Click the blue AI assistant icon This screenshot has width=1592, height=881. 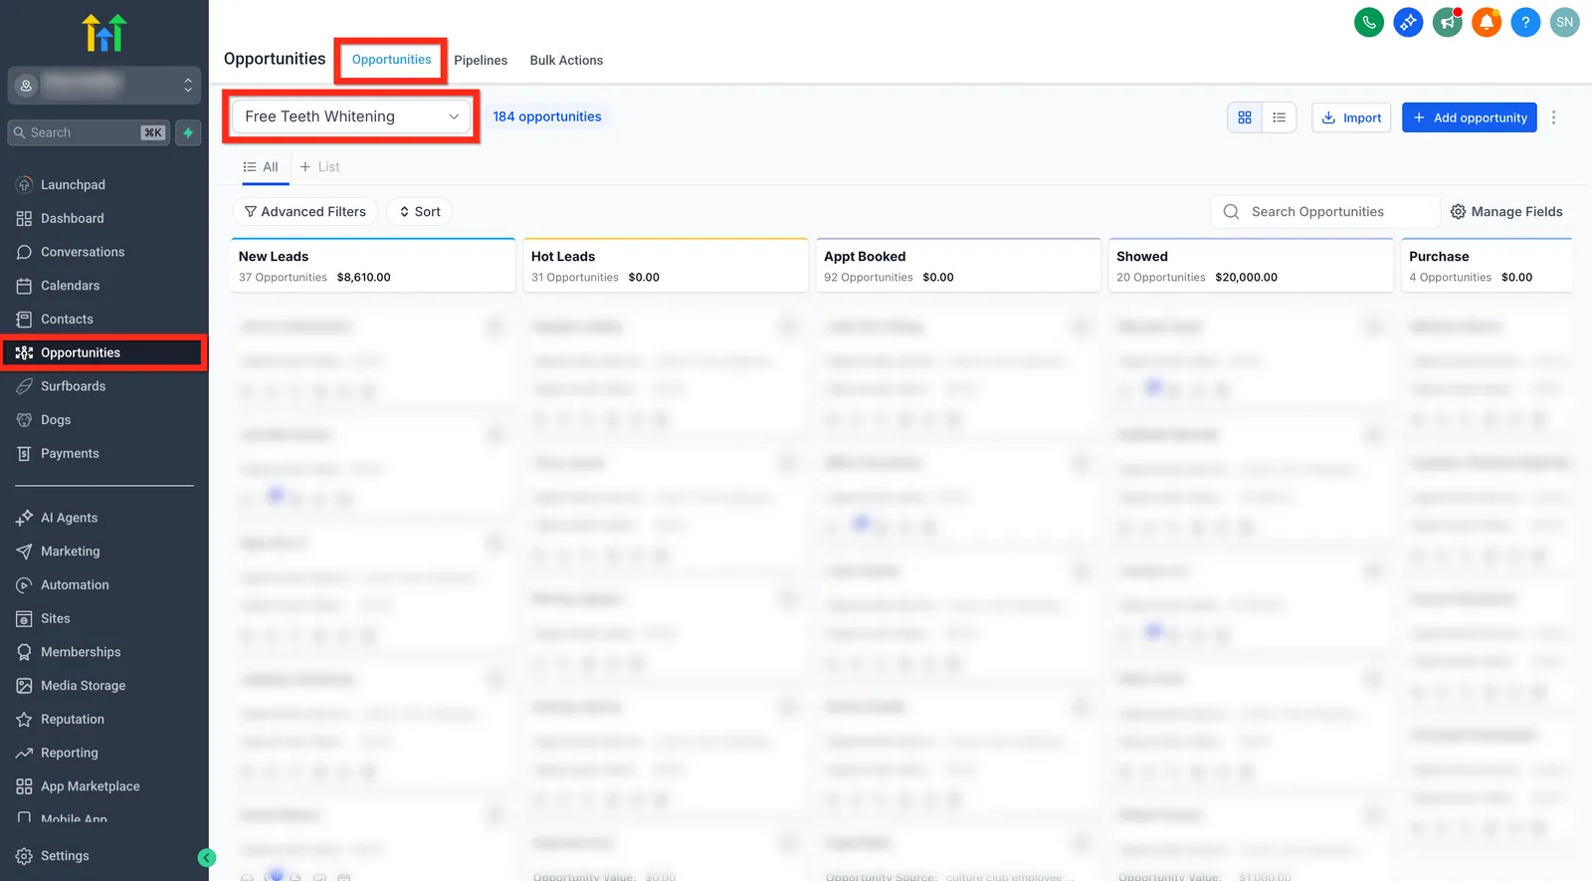point(1408,22)
